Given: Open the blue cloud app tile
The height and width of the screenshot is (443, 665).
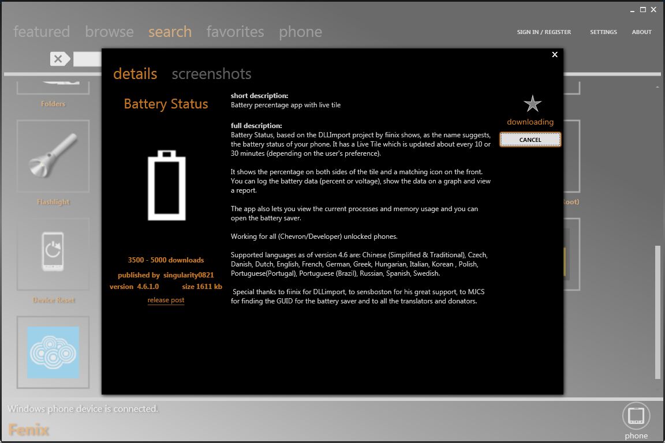Looking at the screenshot, I should (x=53, y=352).
